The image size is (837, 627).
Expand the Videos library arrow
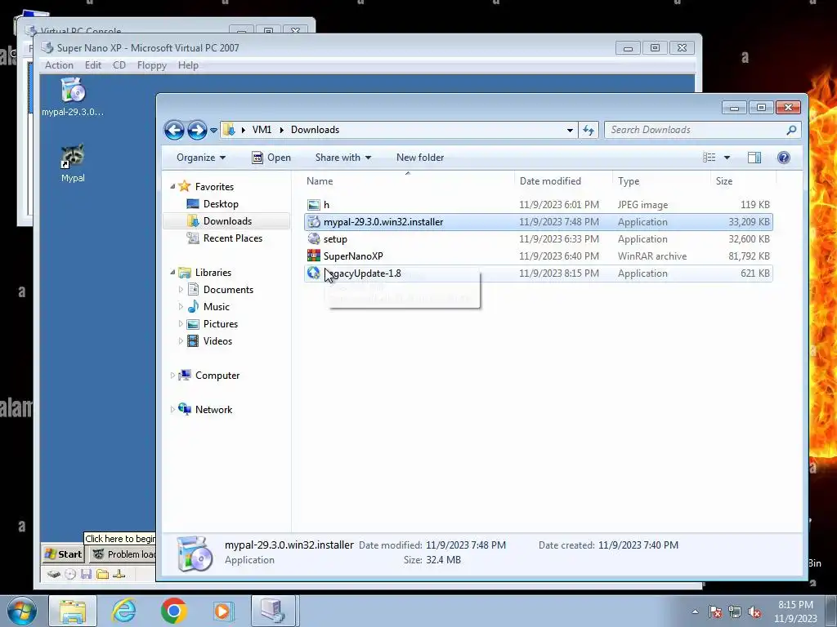181,340
